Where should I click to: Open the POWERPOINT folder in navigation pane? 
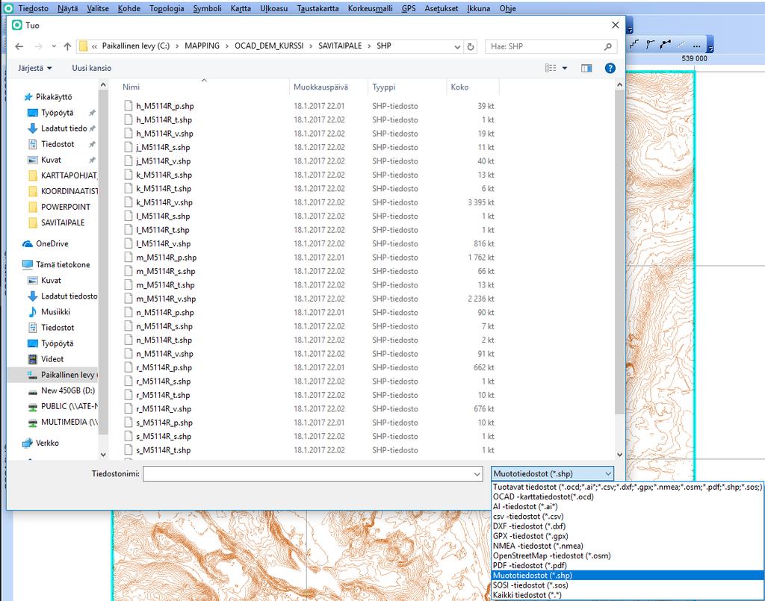tap(66, 207)
